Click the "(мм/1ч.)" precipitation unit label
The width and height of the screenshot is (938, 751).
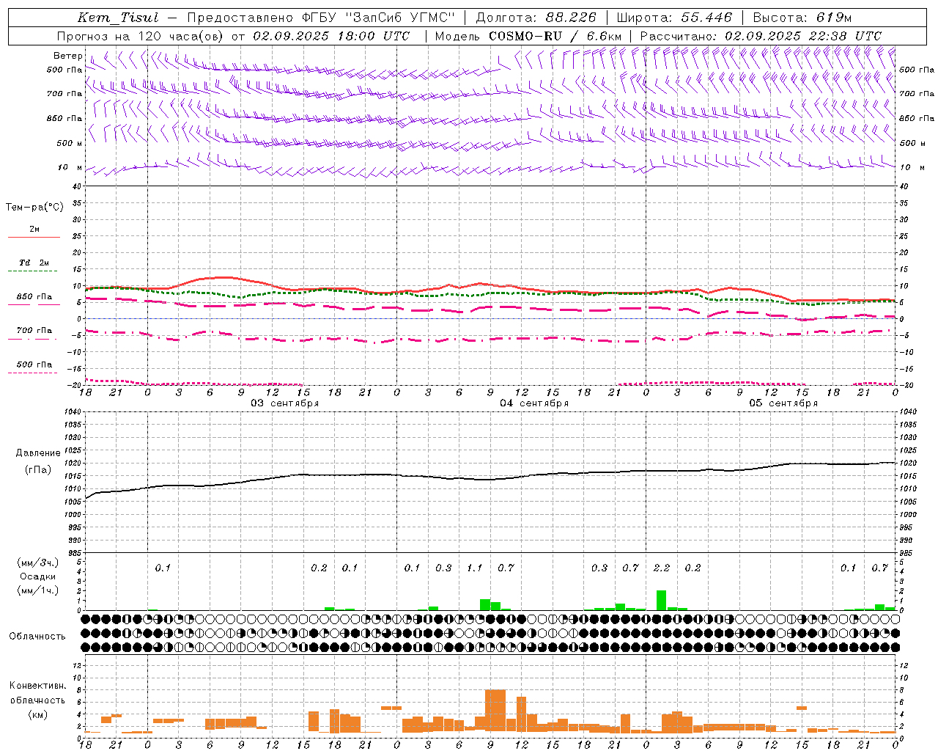click(x=37, y=590)
